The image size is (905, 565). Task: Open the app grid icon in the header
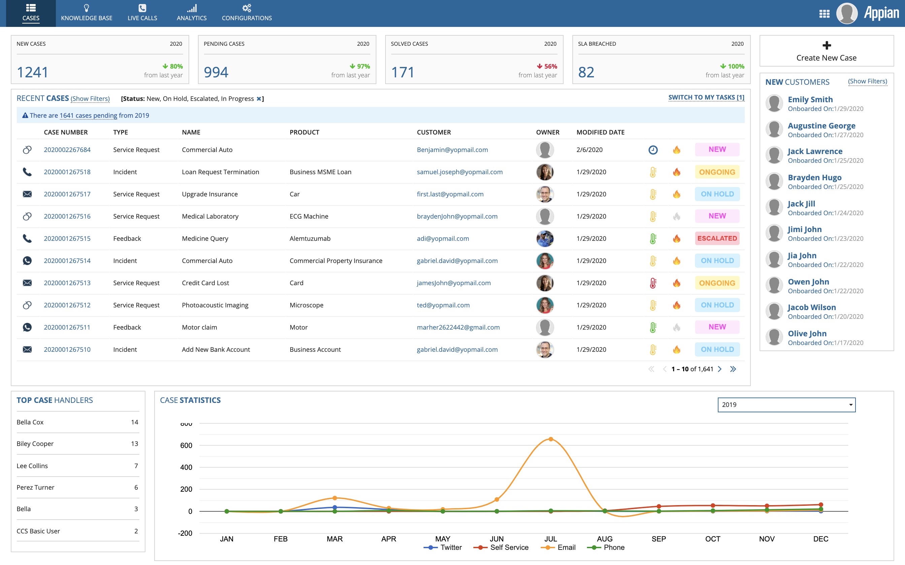click(x=825, y=13)
